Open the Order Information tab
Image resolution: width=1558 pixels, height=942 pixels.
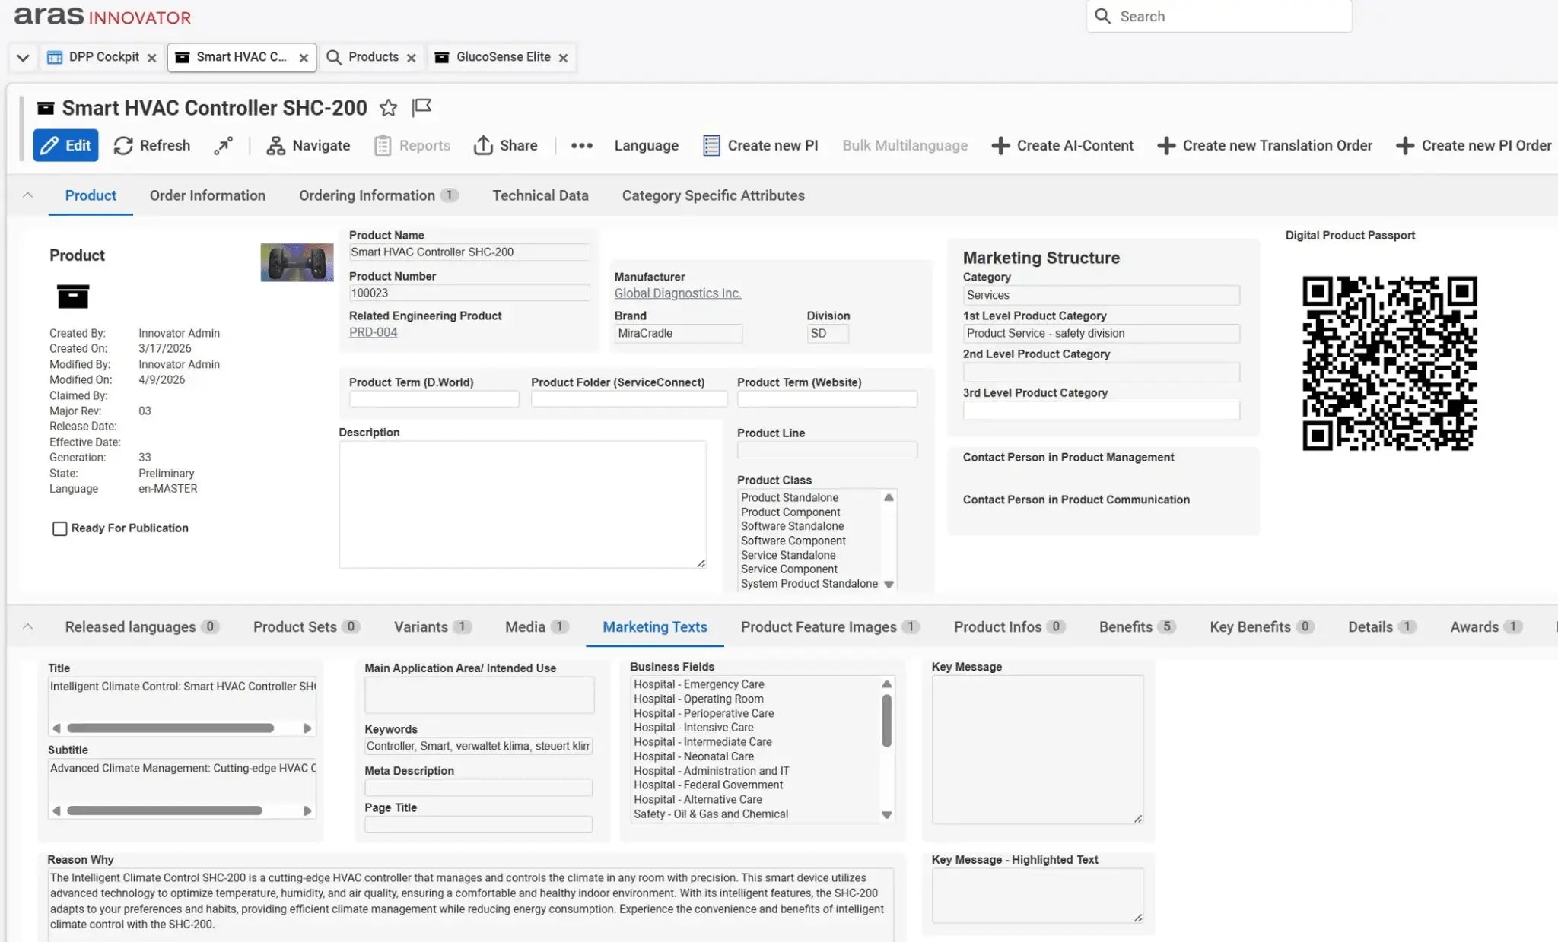click(208, 195)
